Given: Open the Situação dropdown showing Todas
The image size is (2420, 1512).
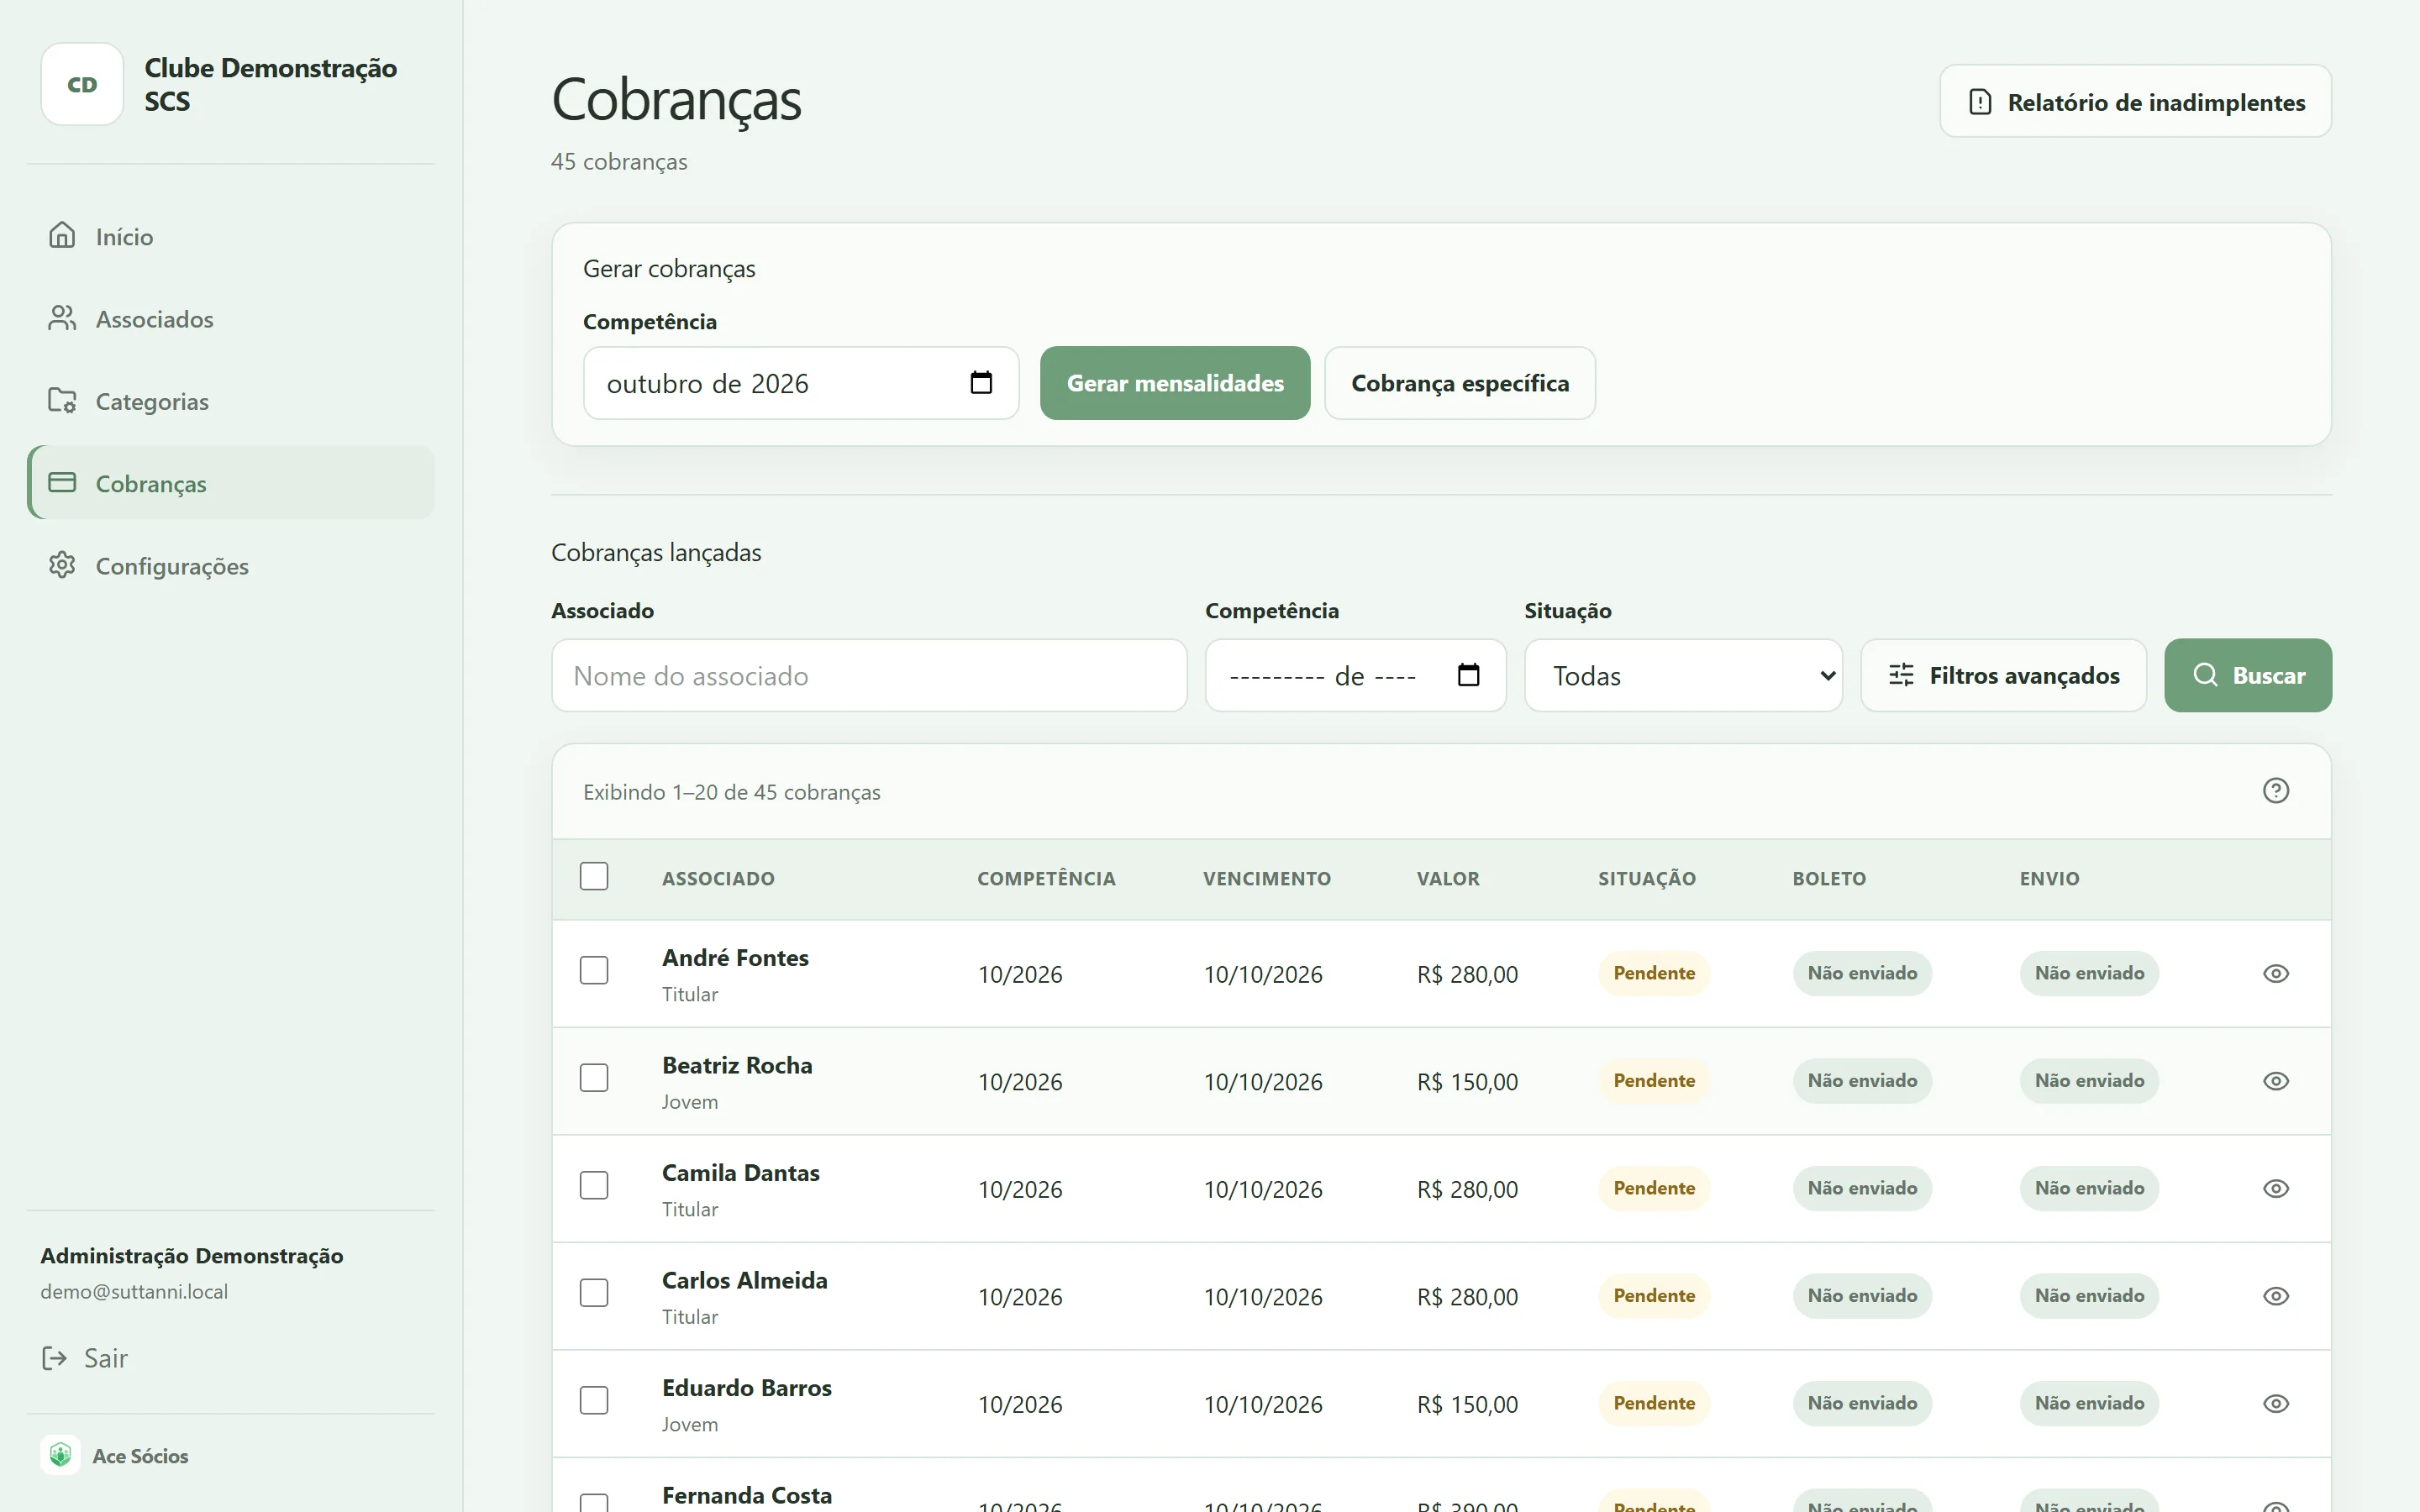Looking at the screenshot, I should tap(1683, 675).
